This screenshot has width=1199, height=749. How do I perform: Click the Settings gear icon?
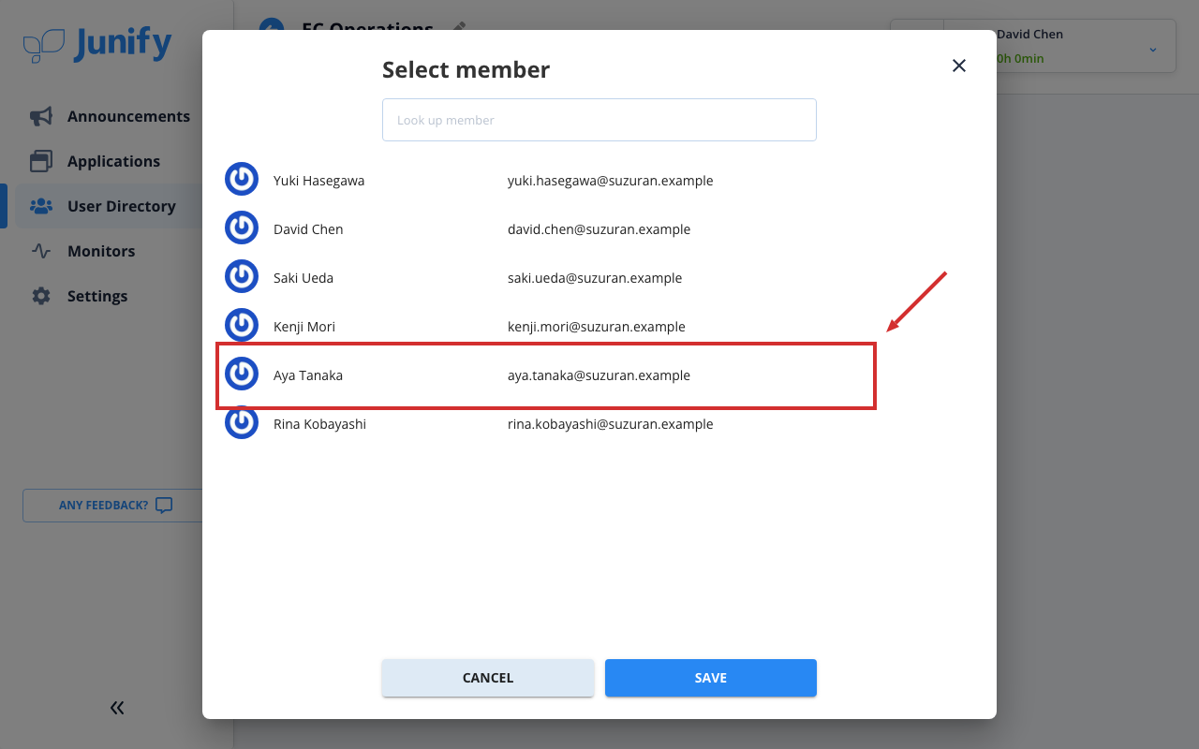[41, 296]
